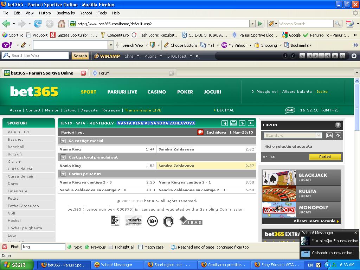360x270 pixels.
Task: Reload the page with the refresh icon
Action: tap(37, 24)
